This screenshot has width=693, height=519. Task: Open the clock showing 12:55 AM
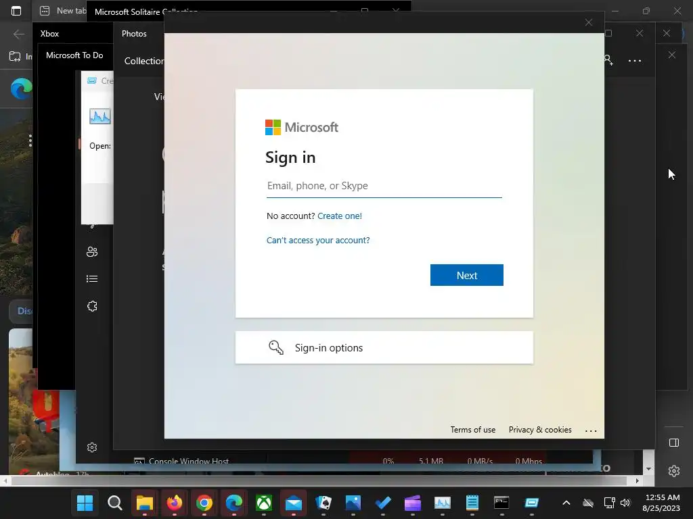point(661,503)
